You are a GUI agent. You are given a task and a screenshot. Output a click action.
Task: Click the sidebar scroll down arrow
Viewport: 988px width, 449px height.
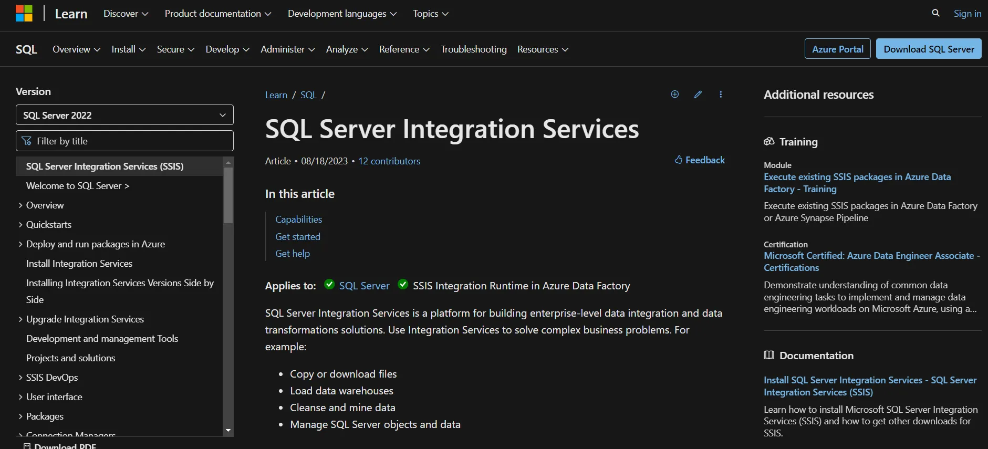[228, 431]
